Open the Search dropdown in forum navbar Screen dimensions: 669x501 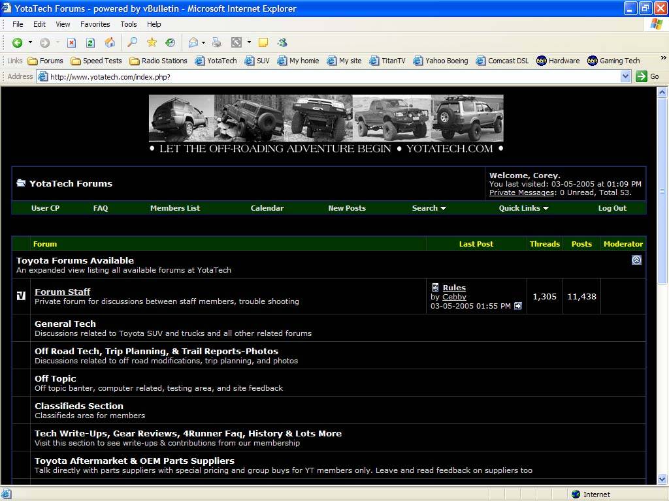click(x=429, y=208)
